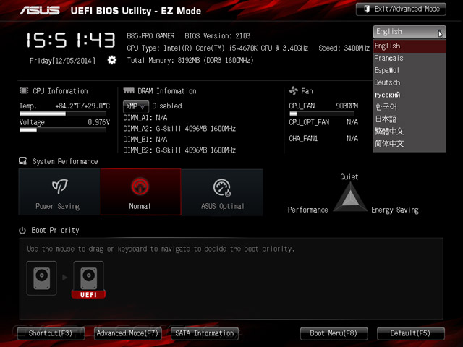Choose 한국어 from the language list
The width and height of the screenshot is (463, 347).
tap(409, 107)
